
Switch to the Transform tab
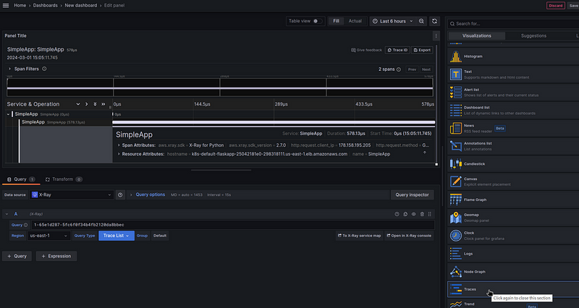[x=64, y=179]
